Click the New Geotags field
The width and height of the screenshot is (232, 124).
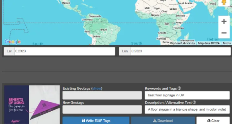click(102, 109)
